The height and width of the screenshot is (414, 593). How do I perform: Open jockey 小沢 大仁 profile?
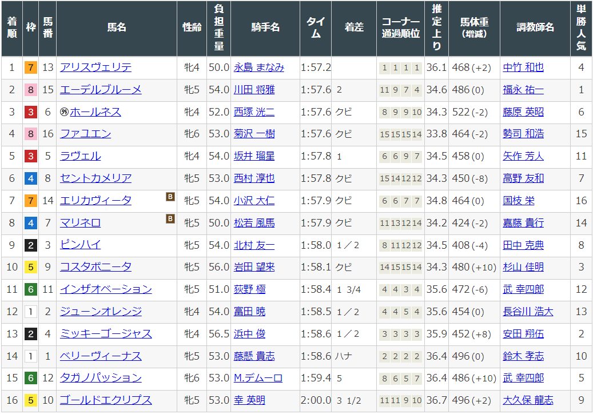254,200
